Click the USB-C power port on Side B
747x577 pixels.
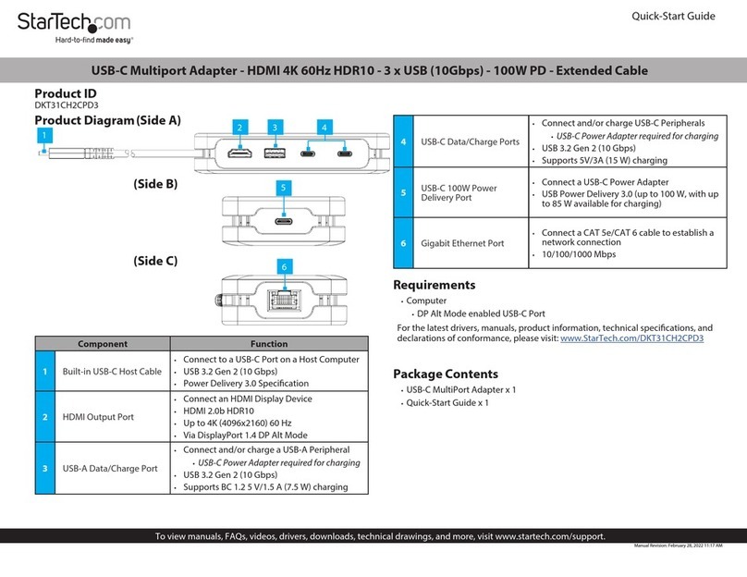(x=284, y=221)
